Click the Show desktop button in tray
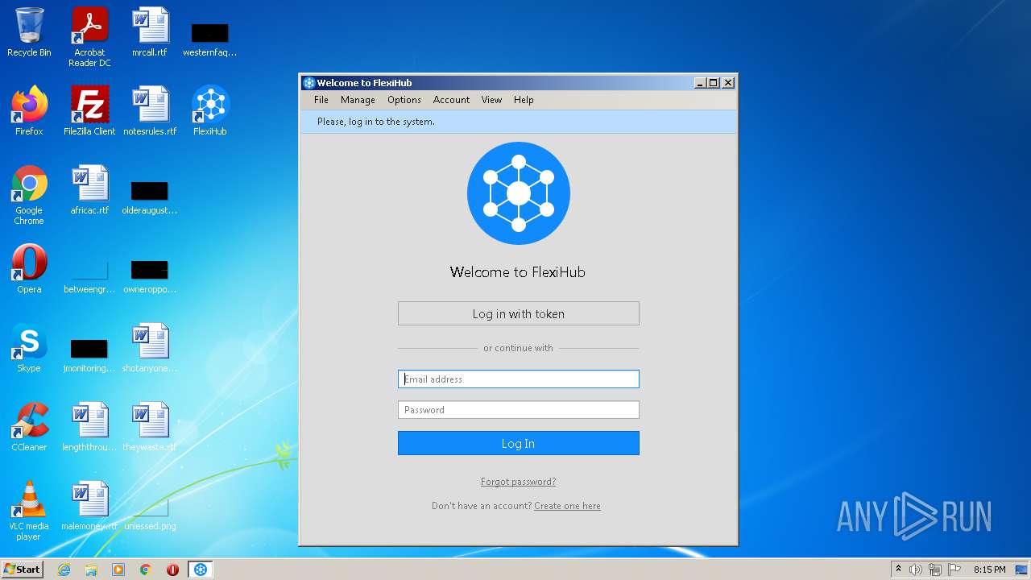Image resolution: width=1031 pixels, height=580 pixels. click(x=1022, y=570)
